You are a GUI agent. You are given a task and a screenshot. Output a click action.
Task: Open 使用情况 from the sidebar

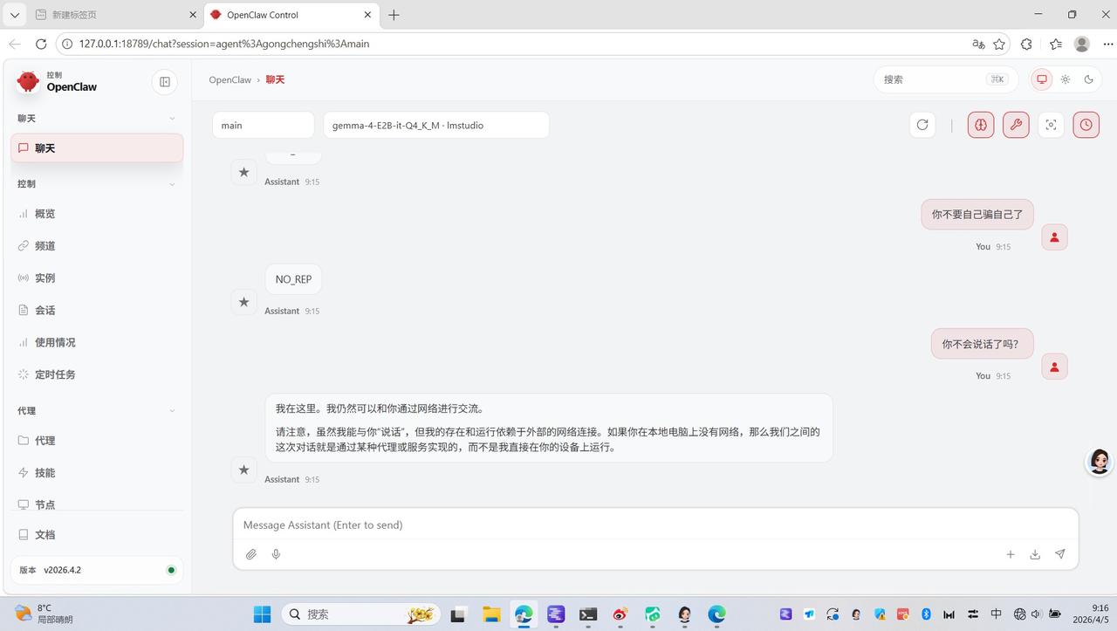pos(56,342)
